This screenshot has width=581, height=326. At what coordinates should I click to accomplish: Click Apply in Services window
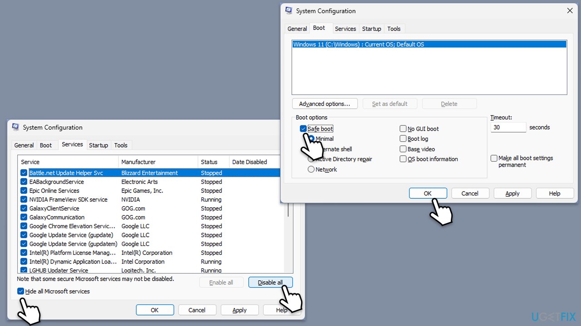240,310
